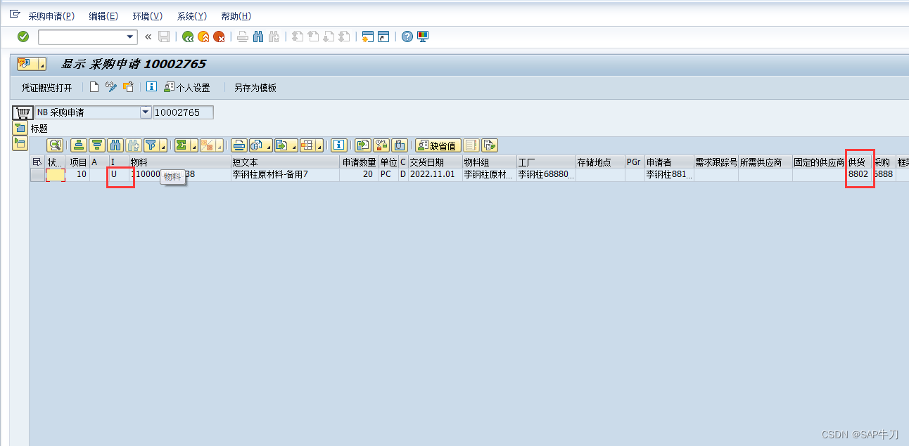The width and height of the screenshot is (909, 446).
Task: Click the Sort descending icon
Action: pyautogui.click(x=97, y=145)
